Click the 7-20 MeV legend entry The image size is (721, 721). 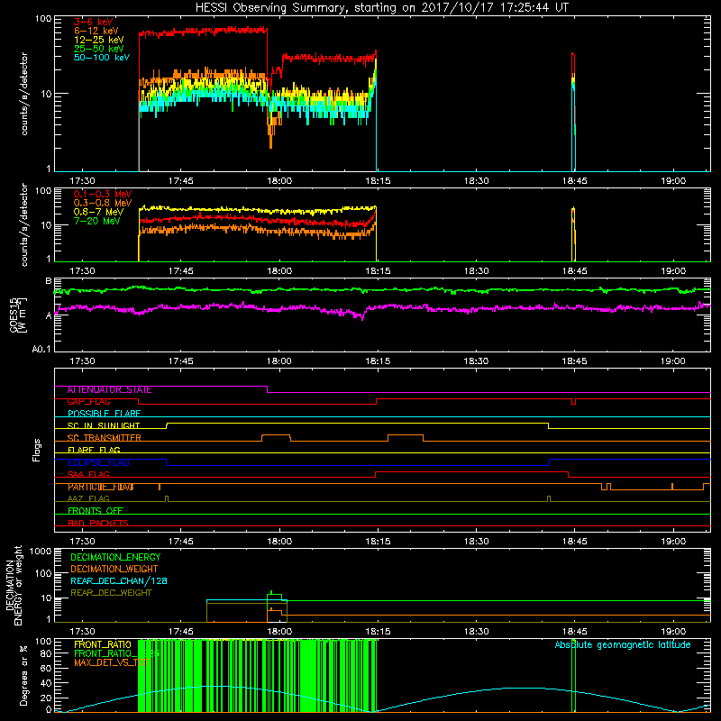[x=97, y=221]
